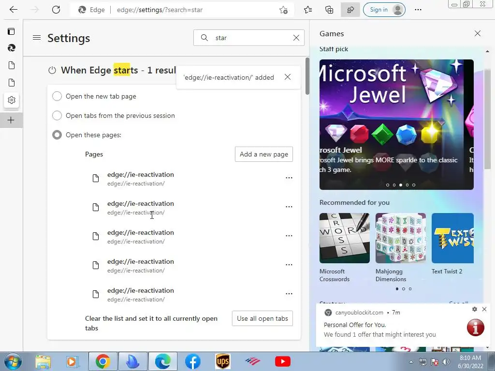Open the Facebook taskbar shortcut

click(192, 361)
